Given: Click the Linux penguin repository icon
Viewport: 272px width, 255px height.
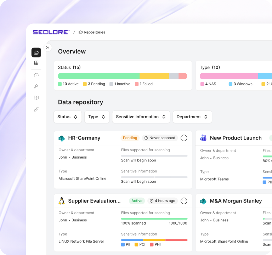Looking at the screenshot, I should coord(62,201).
